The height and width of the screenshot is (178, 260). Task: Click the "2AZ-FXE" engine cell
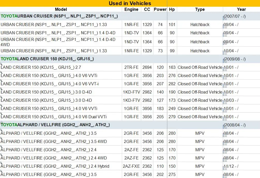point(131,166)
